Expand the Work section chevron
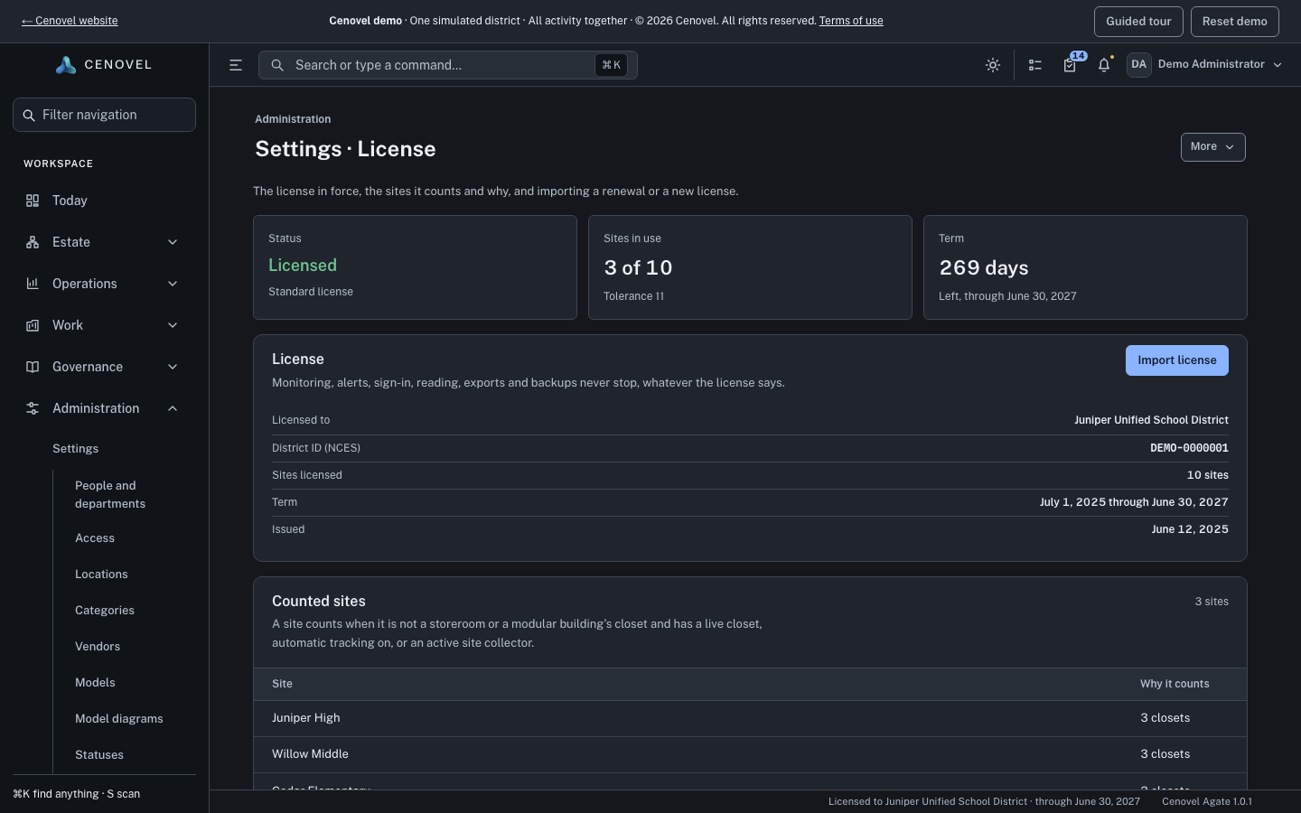This screenshot has width=1301, height=813. [x=173, y=325]
